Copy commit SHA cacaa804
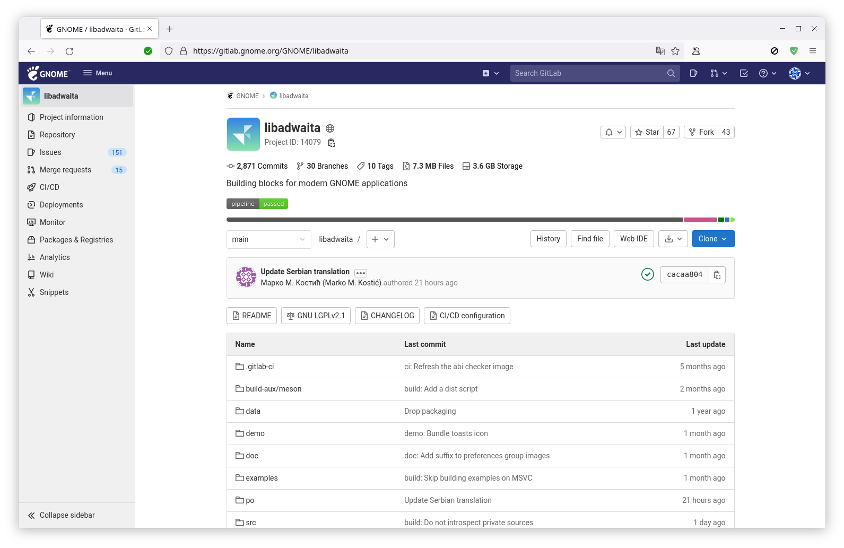Screen dimensions: 844x548 pos(717,275)
